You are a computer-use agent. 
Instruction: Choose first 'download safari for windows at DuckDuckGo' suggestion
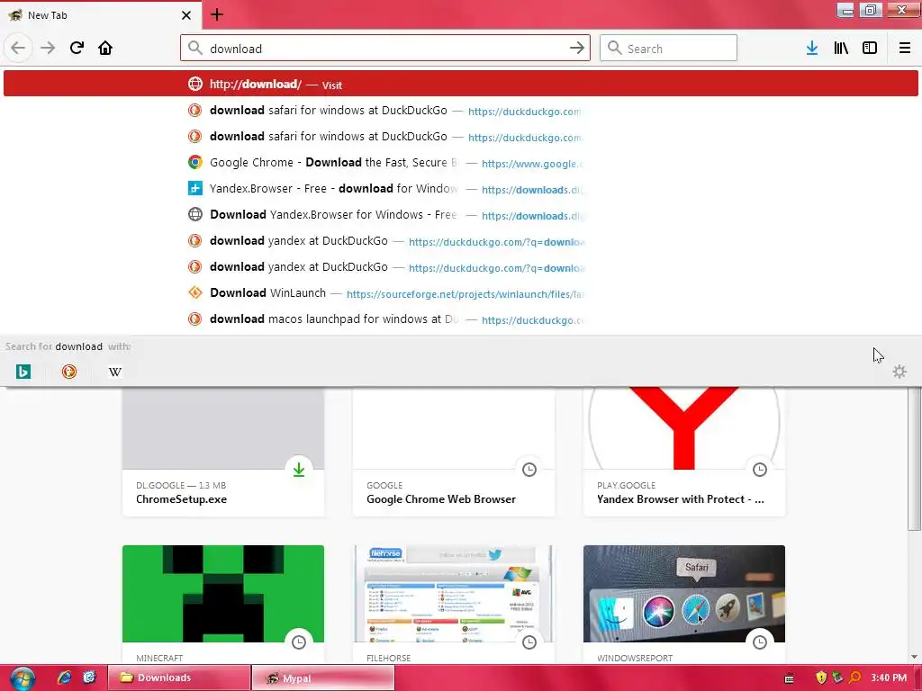(460, 111)
